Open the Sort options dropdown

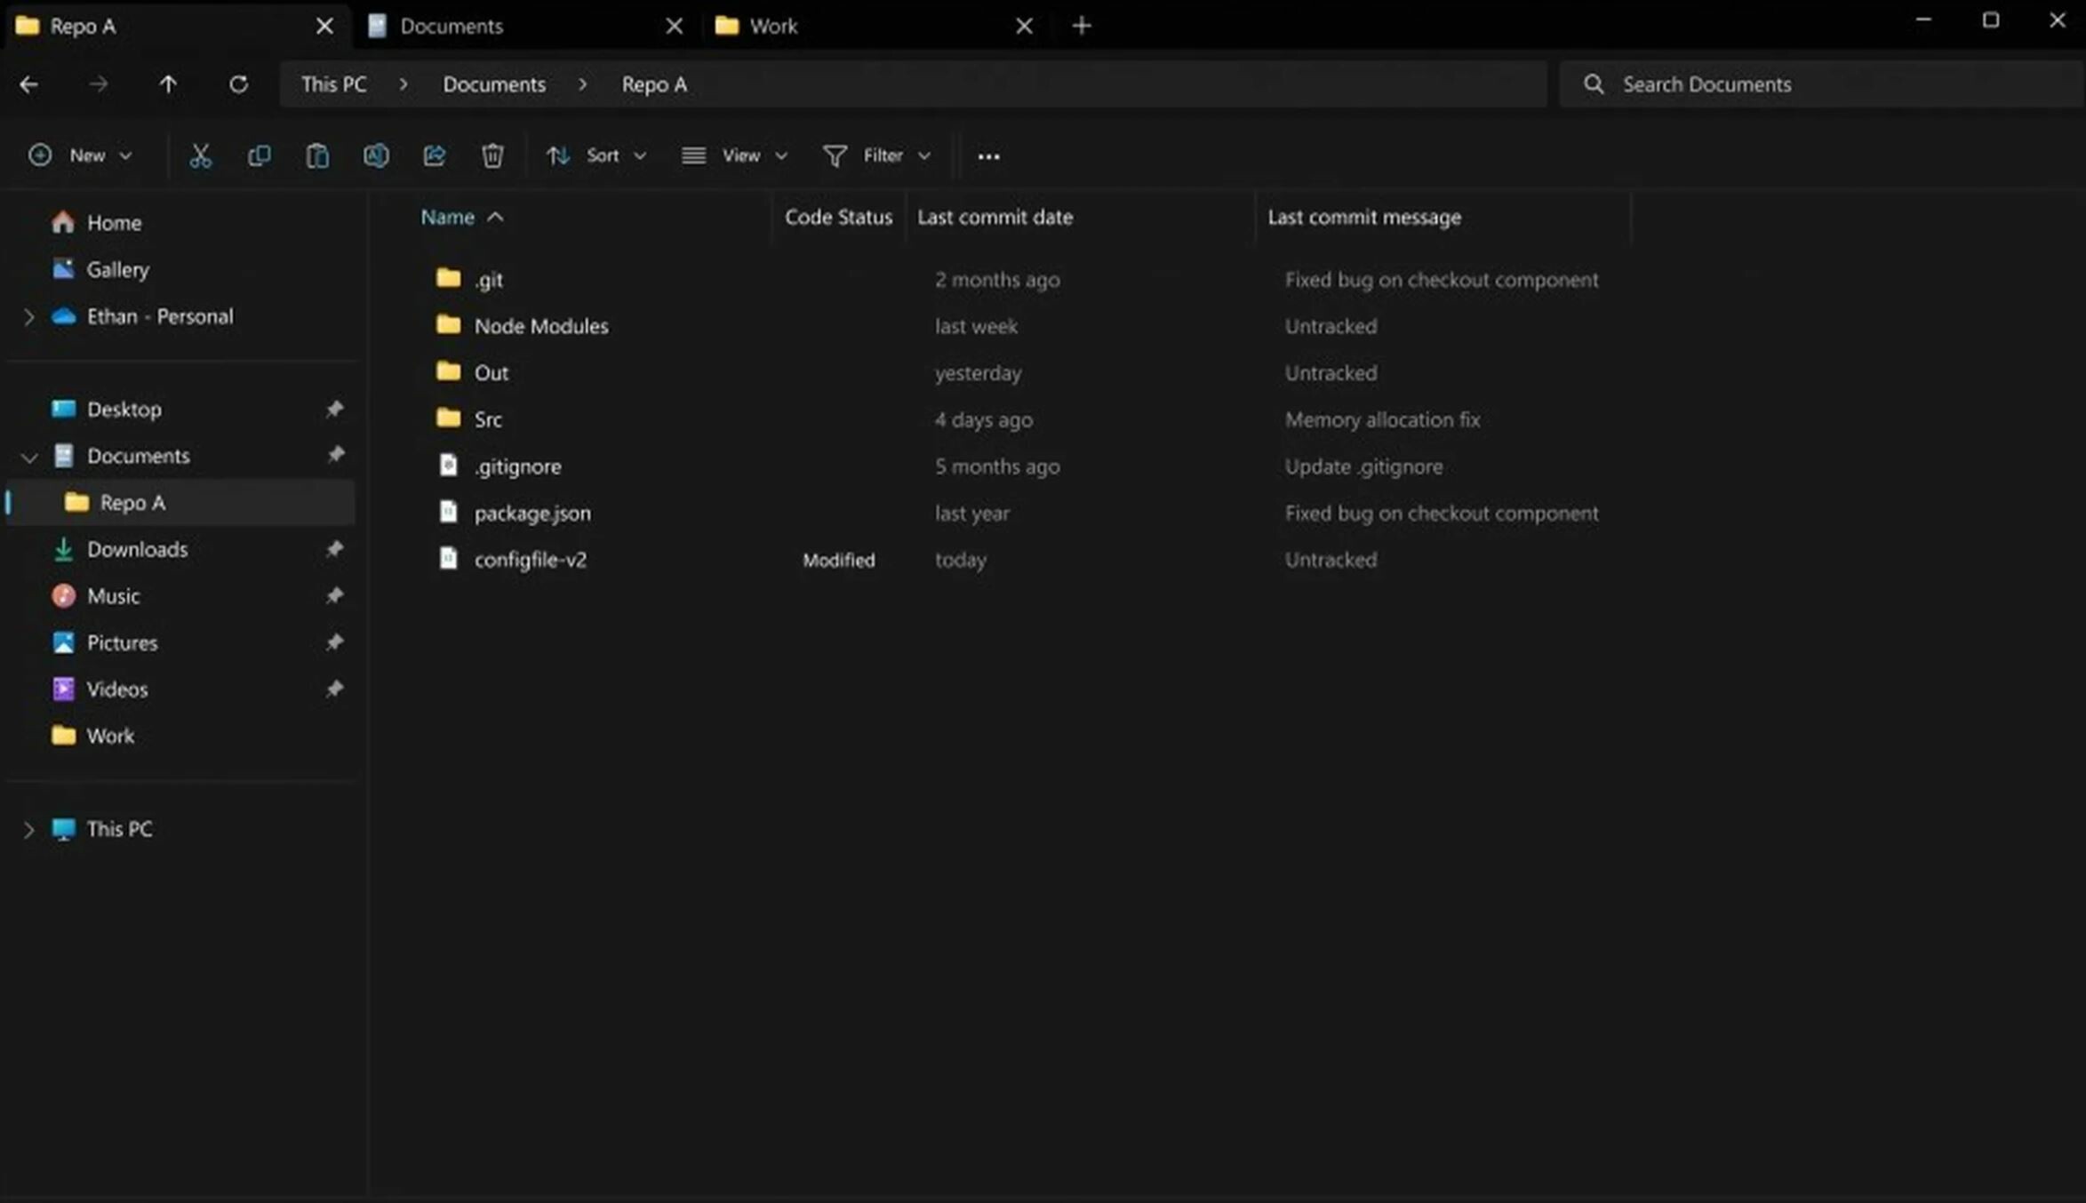pyautogui.click(x=595, y=155)
